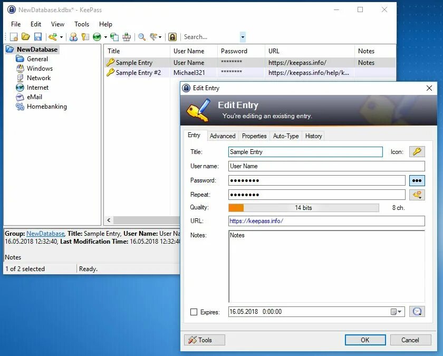443x356 pixels.
Task: Click the toolbar Search box
Action: (211, 37)
